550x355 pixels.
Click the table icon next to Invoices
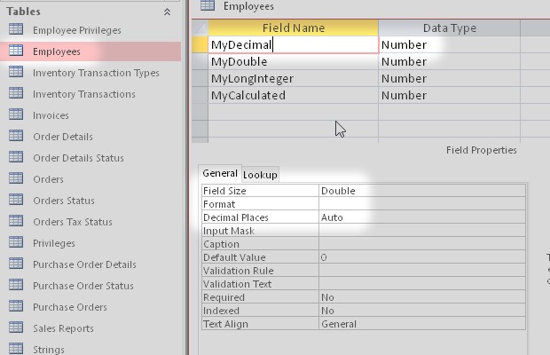(x=16, y=115)
